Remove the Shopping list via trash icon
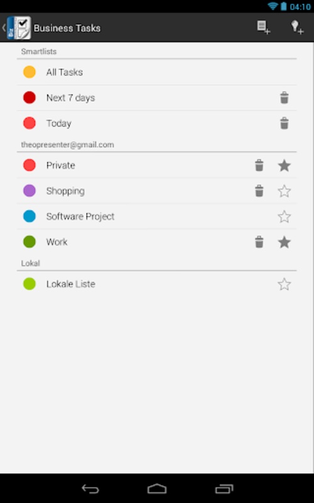Image resolution: width=314 pixels, height=503 pixels. click(x=259, y=191)
